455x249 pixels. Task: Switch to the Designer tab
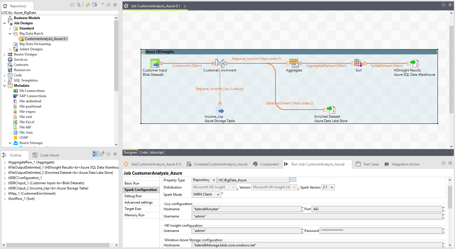tap(130, 152)
